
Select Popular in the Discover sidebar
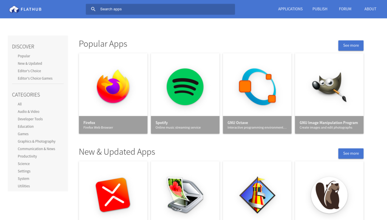24,56
